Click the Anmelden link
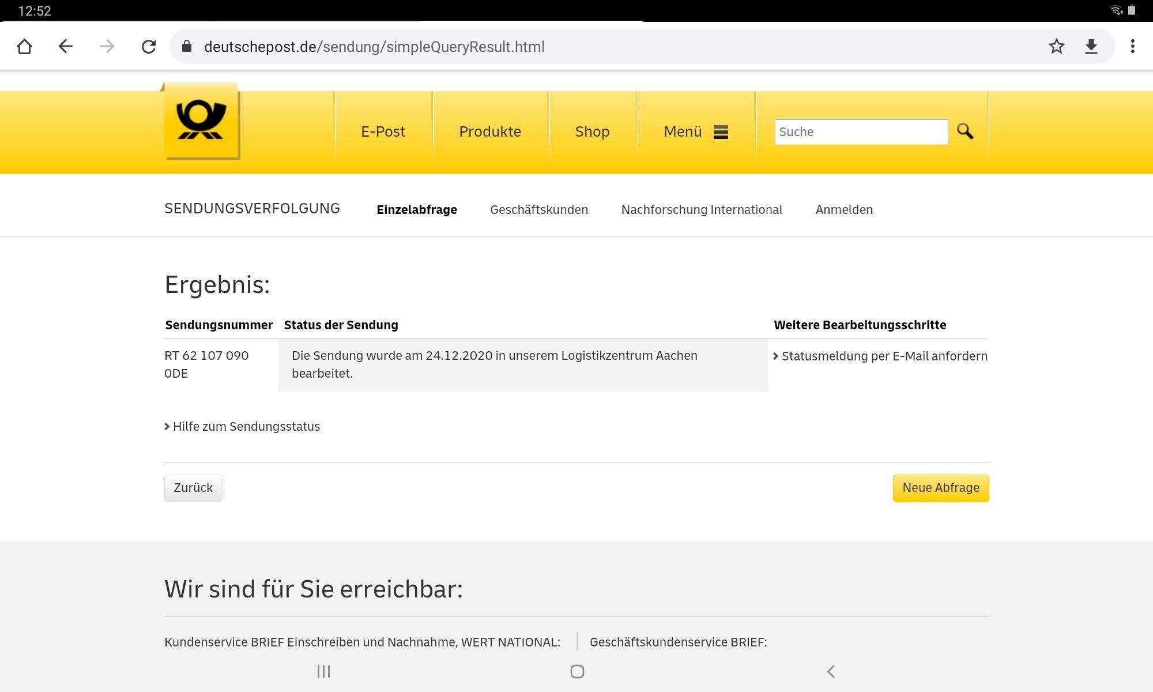 click(x=844, y=210)
